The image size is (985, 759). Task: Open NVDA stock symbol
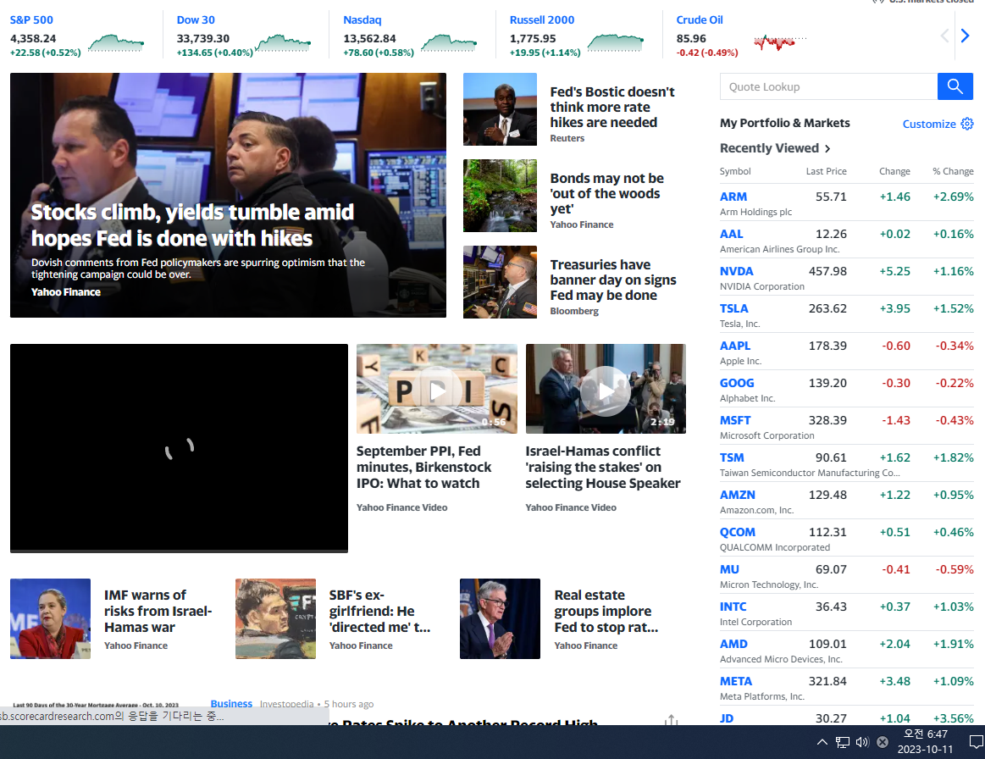tap(736, 271)
